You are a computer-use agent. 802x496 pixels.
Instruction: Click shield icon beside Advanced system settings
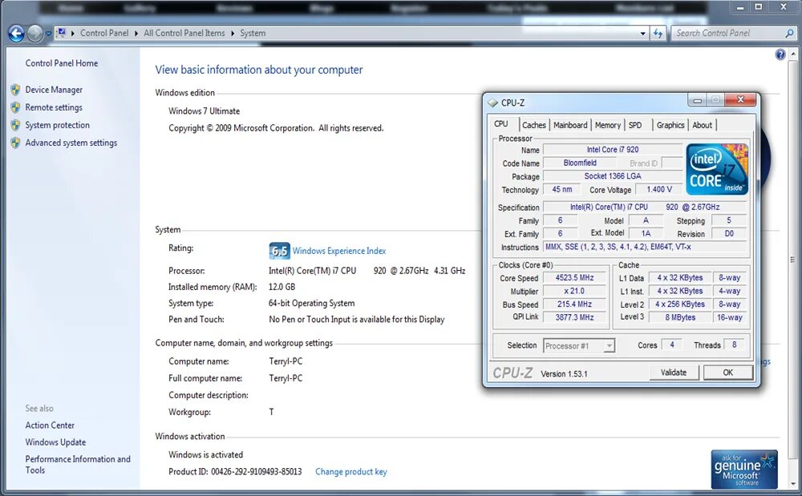[x=16, y=143]
